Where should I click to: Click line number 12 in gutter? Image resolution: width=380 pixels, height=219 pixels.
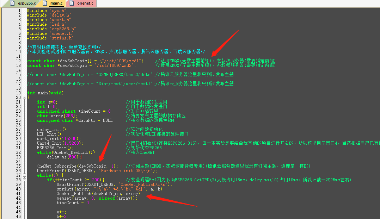18,61
